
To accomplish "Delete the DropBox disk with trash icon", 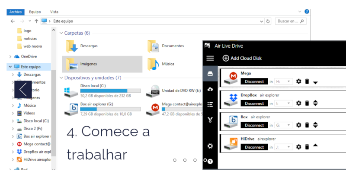I will coord(307,103).
